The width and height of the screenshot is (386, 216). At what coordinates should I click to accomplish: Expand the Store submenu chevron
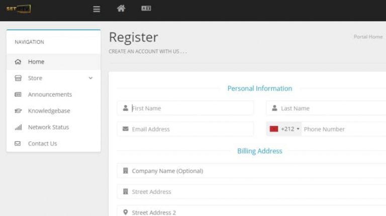click(90, 78)
